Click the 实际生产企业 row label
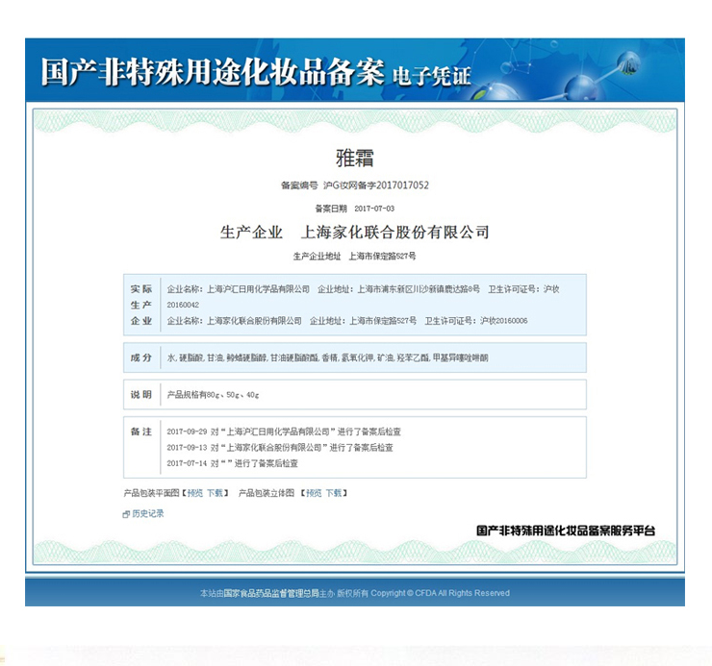The image size is (712, 666). pyautogui.click(x=141, y=305)
